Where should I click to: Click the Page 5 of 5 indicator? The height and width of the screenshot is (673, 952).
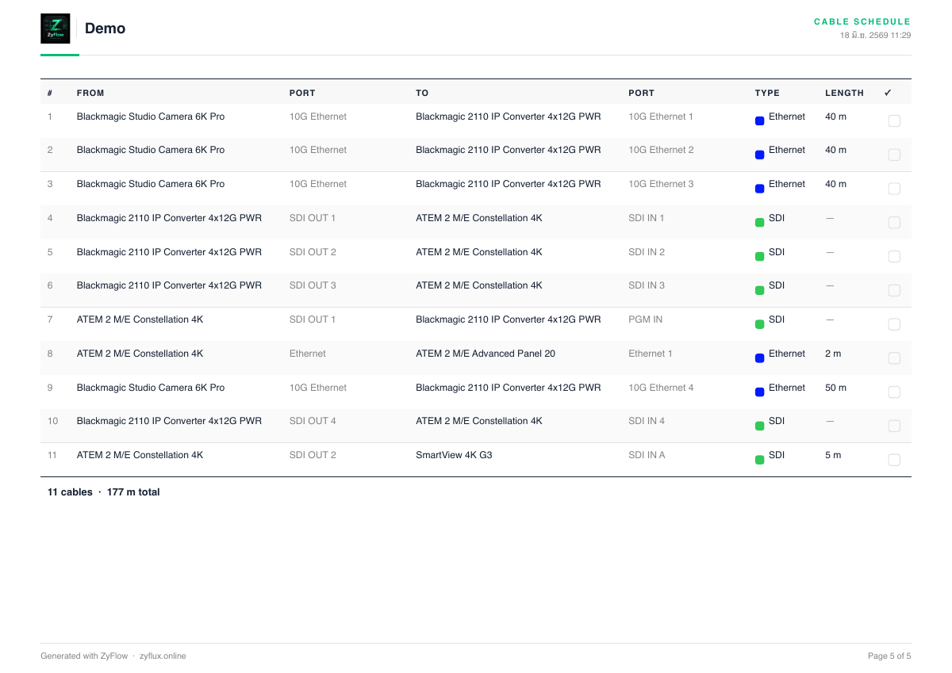(889, 656)
